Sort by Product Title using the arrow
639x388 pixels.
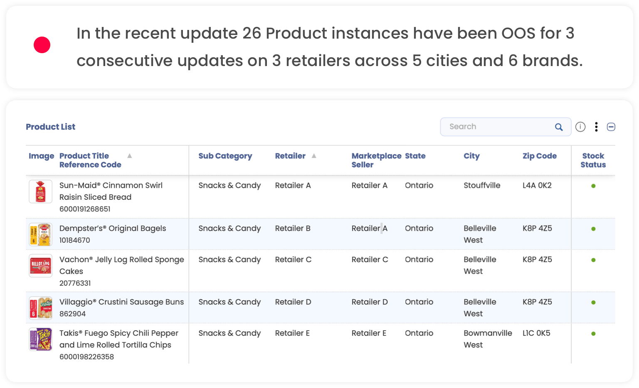pos(130,156)
